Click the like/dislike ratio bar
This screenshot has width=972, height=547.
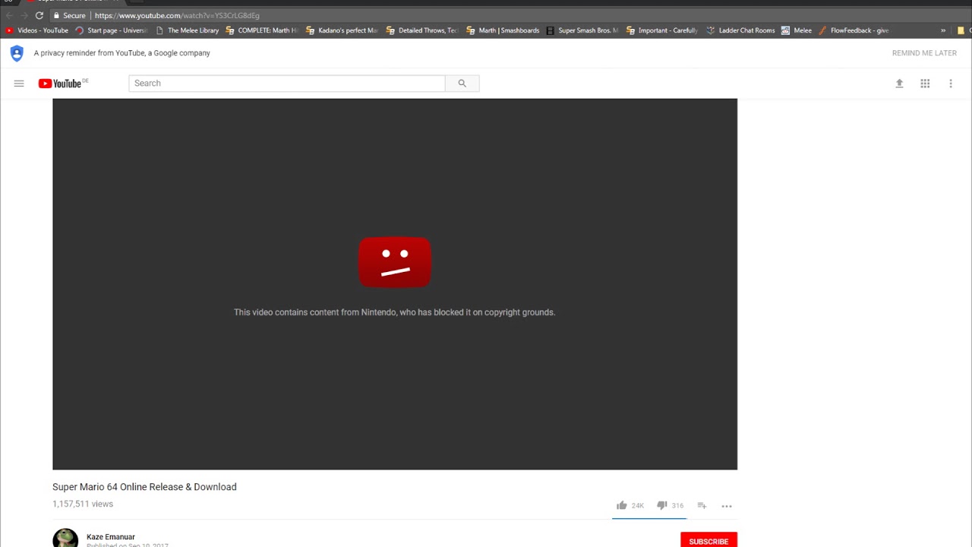click(649, 518)
